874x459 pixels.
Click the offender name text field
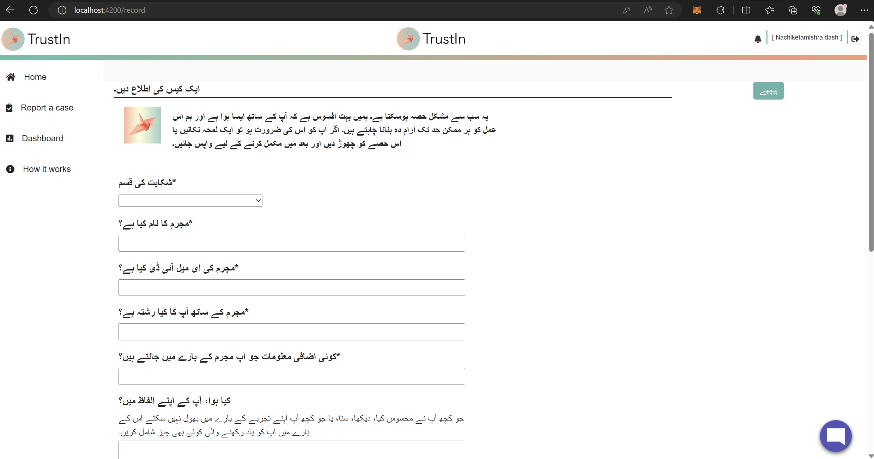(x=291, y=243)
